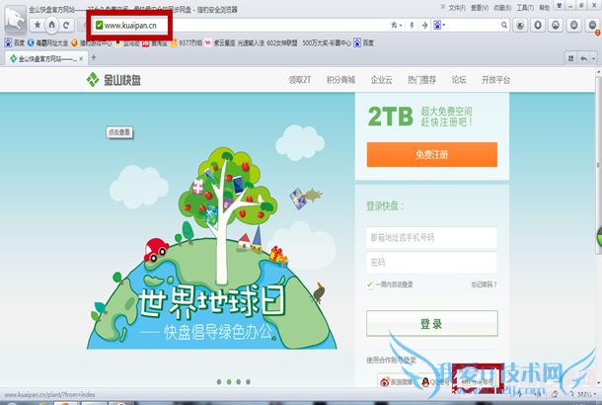This screenshot has height=405, width=602.
Task: Click the browser search box
Action: point(473,26)
